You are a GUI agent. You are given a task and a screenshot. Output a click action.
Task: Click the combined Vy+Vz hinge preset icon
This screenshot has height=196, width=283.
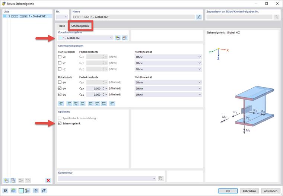[83, 104]
